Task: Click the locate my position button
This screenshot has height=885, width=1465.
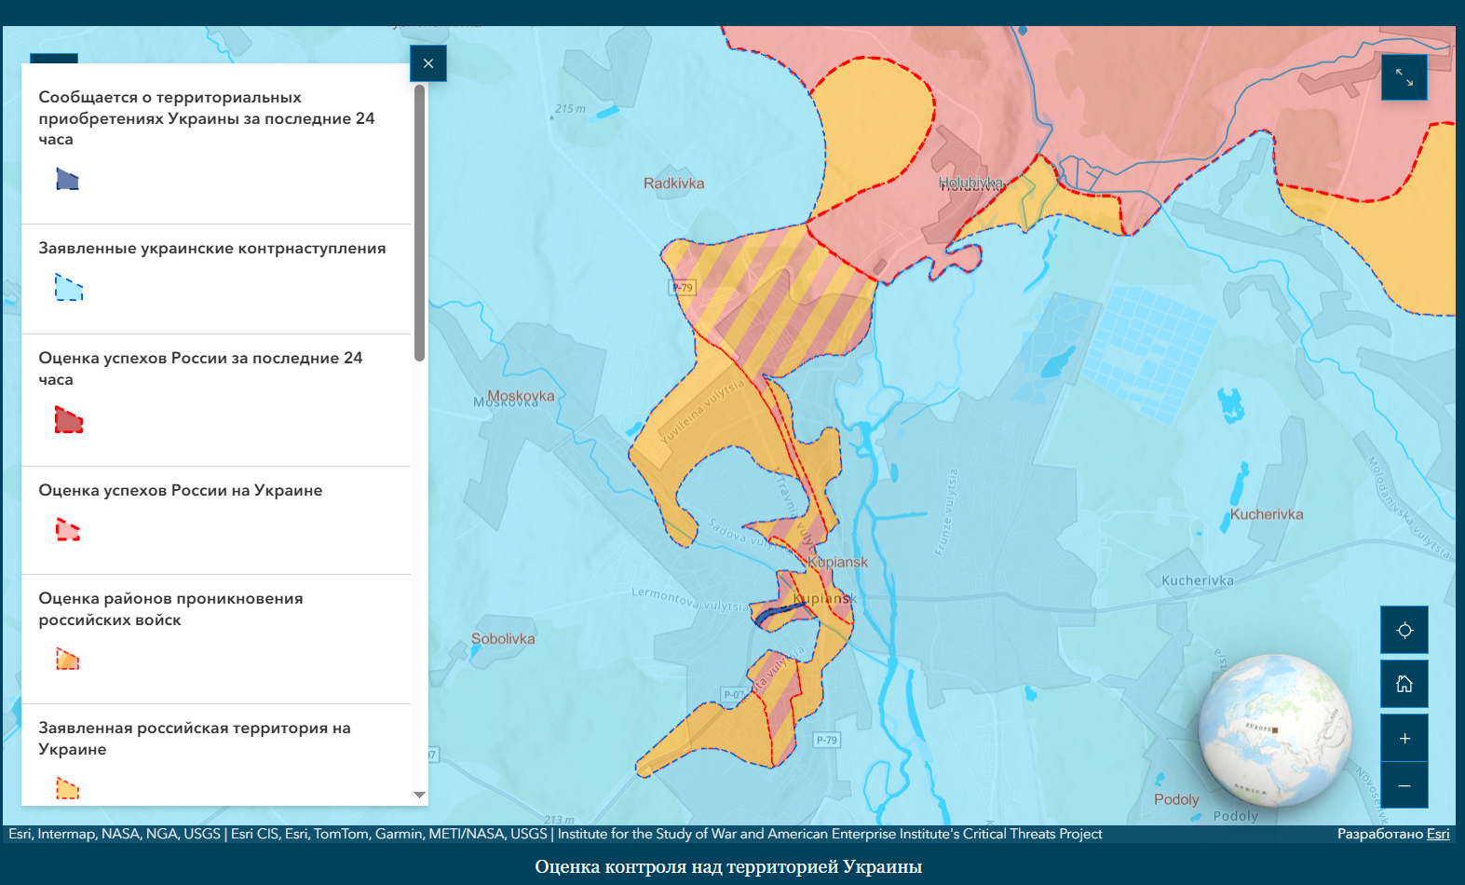Action: point(1404,631)
